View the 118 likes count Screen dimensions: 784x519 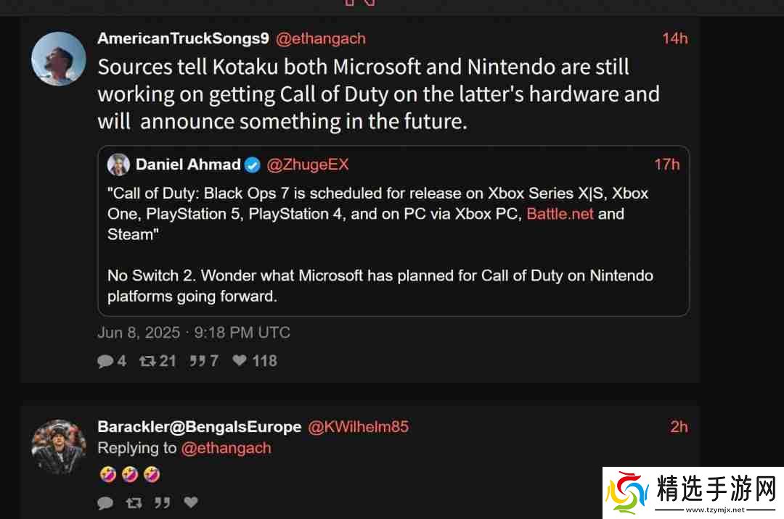coord(264,360)
